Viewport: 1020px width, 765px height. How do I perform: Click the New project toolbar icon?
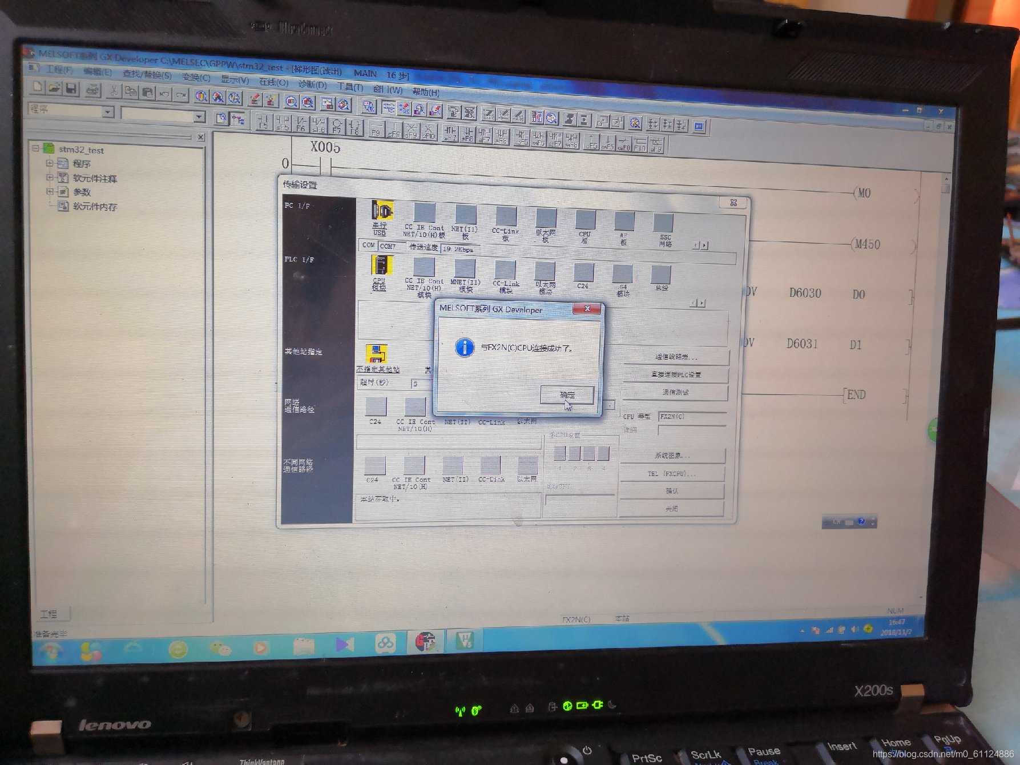tap(38, 87)
